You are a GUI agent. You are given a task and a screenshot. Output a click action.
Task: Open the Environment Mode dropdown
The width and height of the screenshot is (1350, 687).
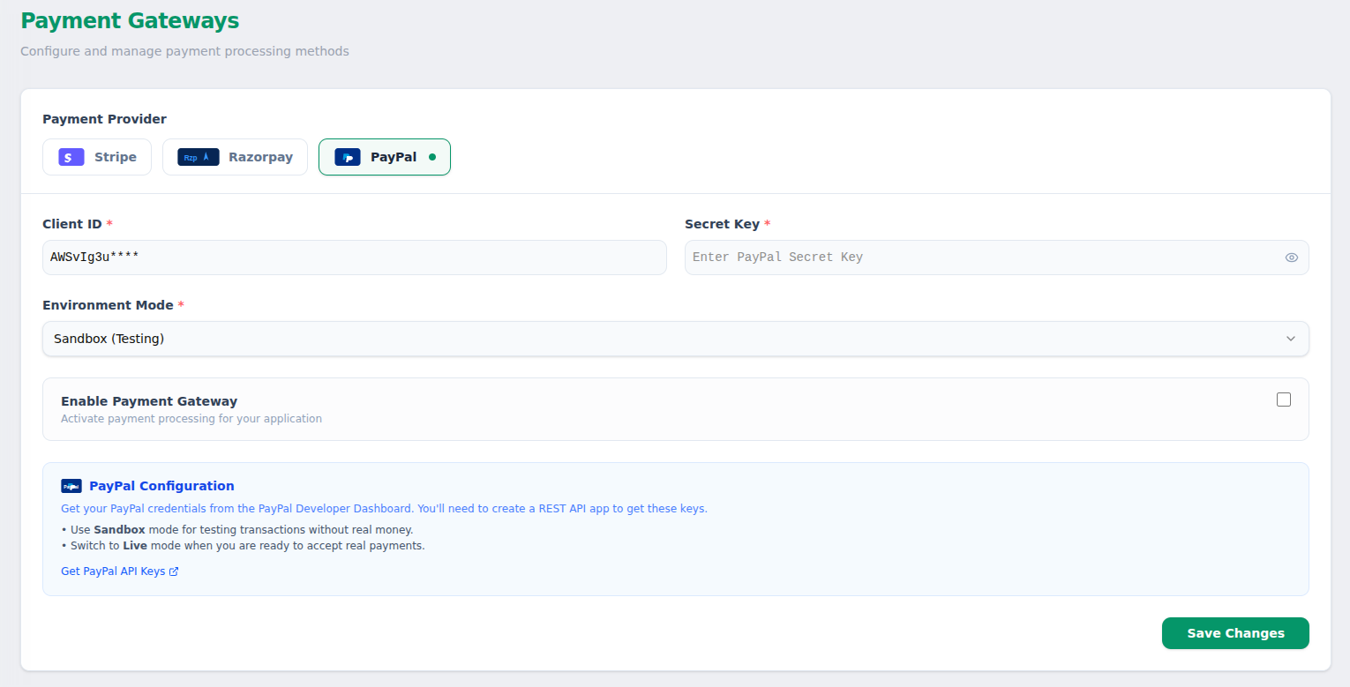676,339
